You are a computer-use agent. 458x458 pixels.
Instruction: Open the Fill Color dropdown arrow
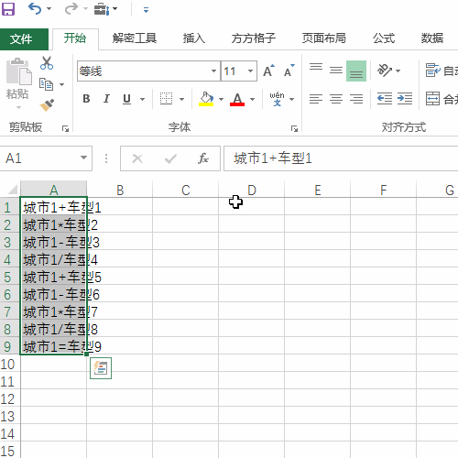pos(221,99)
